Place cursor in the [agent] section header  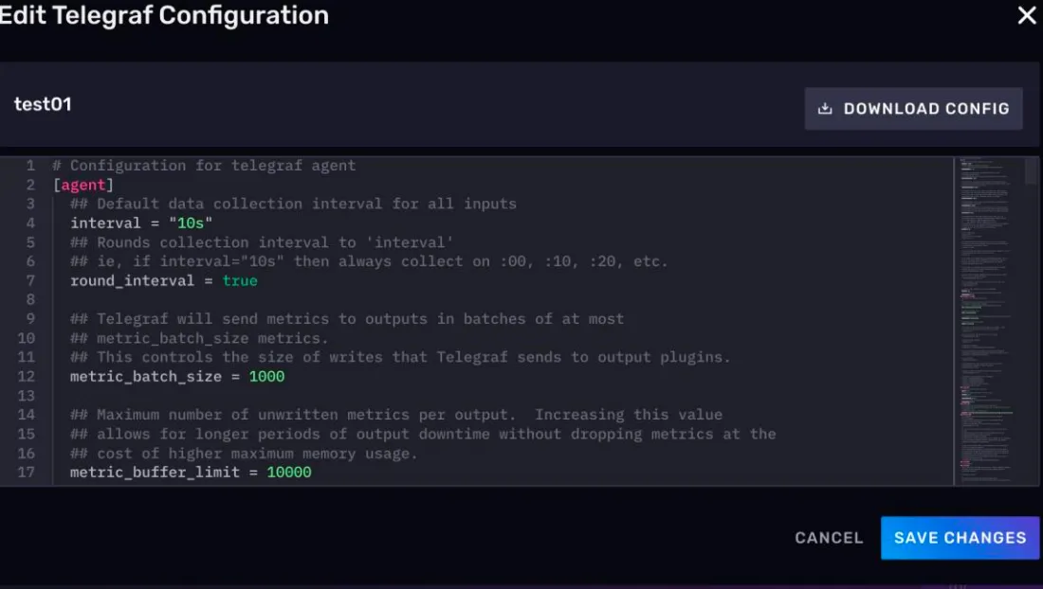coord(83,185)
